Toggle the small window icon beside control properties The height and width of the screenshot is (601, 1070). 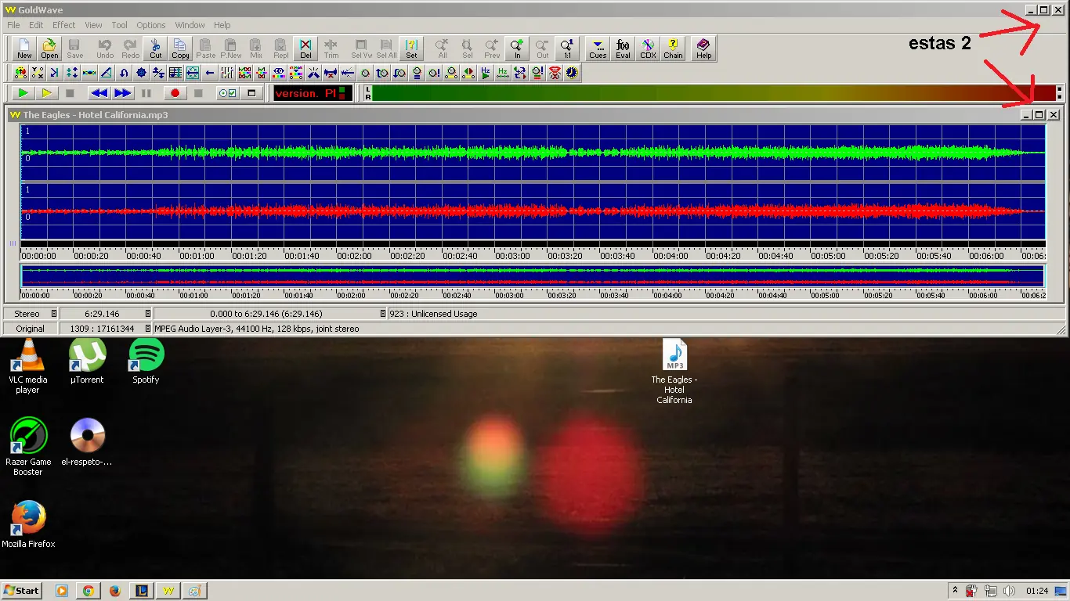coord(251,93)
